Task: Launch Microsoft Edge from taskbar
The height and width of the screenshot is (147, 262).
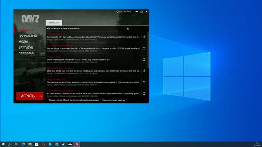Action: click(23, 144)
